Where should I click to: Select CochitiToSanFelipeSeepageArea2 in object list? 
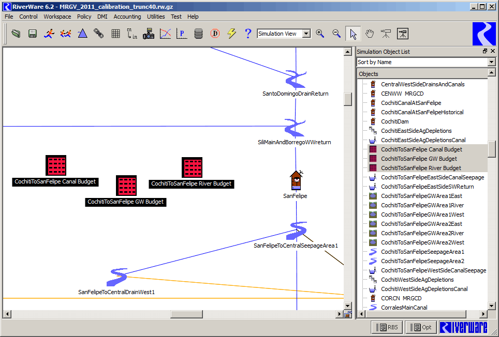[422, 261]
